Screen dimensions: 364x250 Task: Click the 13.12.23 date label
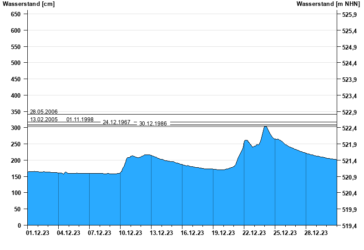[162, 233]
